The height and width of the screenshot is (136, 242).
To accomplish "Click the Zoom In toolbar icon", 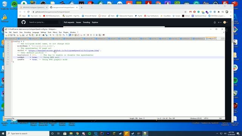I will pyautogui.click(x=50, y=35).
